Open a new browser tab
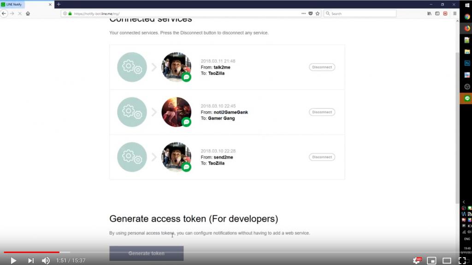The height and width of the screenshot is (265, 472). pos(59,5)
